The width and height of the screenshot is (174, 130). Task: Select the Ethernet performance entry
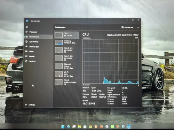(x=66, y=66)
